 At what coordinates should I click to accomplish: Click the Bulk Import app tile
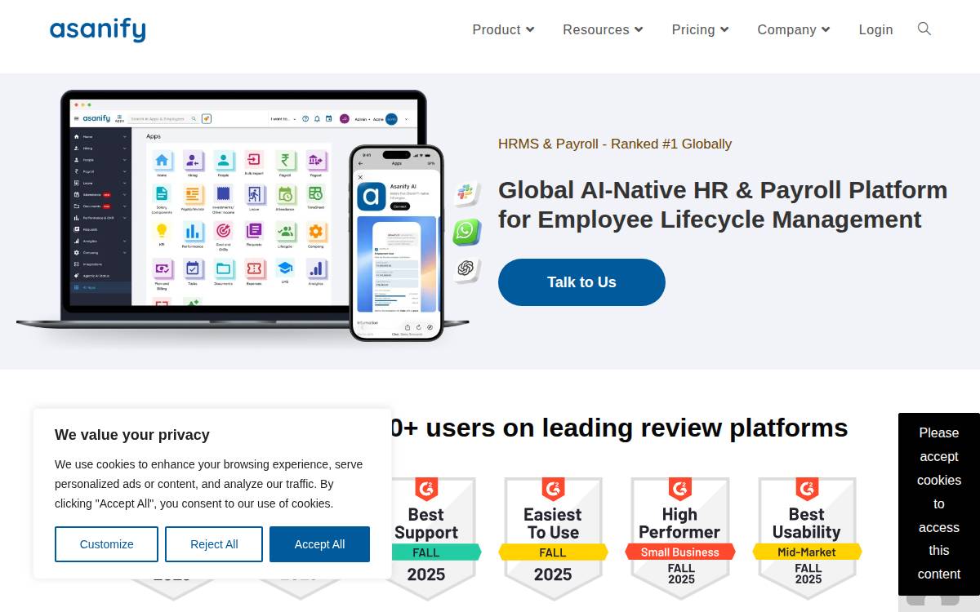[x=254, y=162]
